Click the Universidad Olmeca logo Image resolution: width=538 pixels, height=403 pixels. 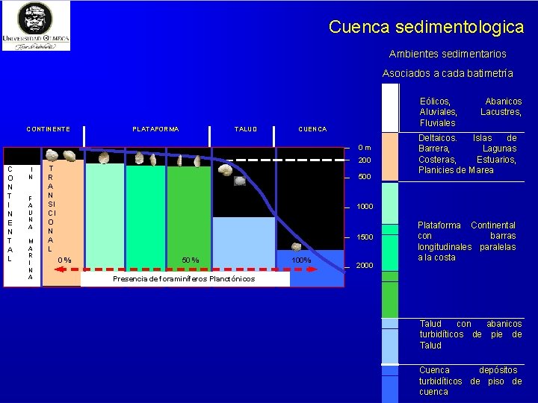[x=36, y=26]
